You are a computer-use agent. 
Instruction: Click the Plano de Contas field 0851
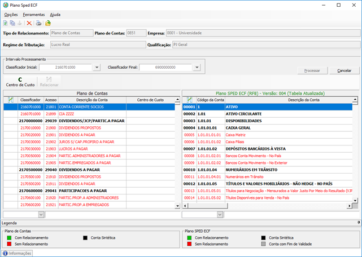tap(136, 33)
